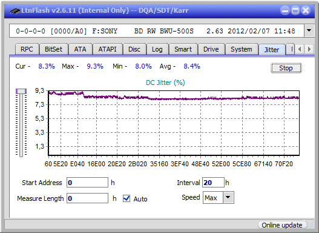Viewport: 319px width, 233px height.
Task: Open the Drive tab
Action: (211, 49)
